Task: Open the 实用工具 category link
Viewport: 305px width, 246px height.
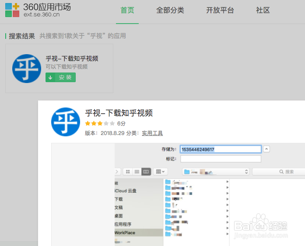Action: [152, 133]
